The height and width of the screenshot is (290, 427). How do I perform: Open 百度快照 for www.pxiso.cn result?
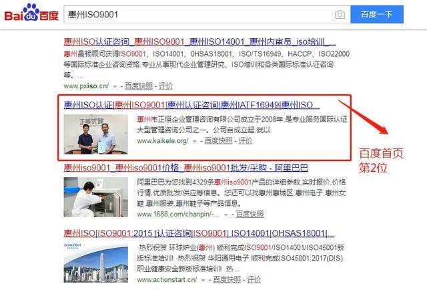pyautogui.click(x=139, y=86)
